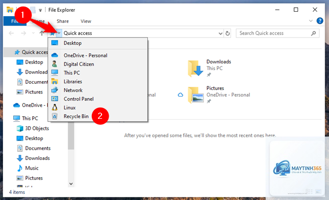Open Desktop under Quick access in sidebar
Image resolution: width=329 pixels, height=200 pixels.
tap(34, 62)
